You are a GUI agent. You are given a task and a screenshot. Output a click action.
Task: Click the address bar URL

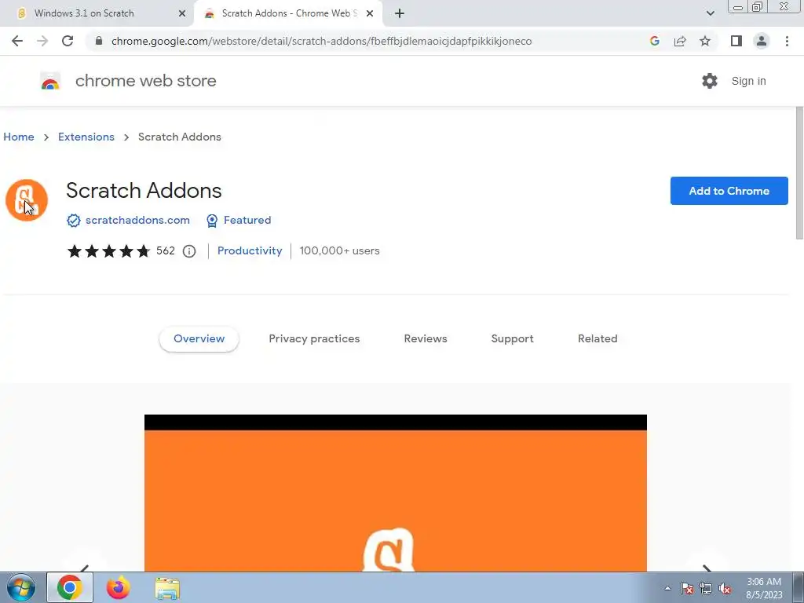pos(321,41)
